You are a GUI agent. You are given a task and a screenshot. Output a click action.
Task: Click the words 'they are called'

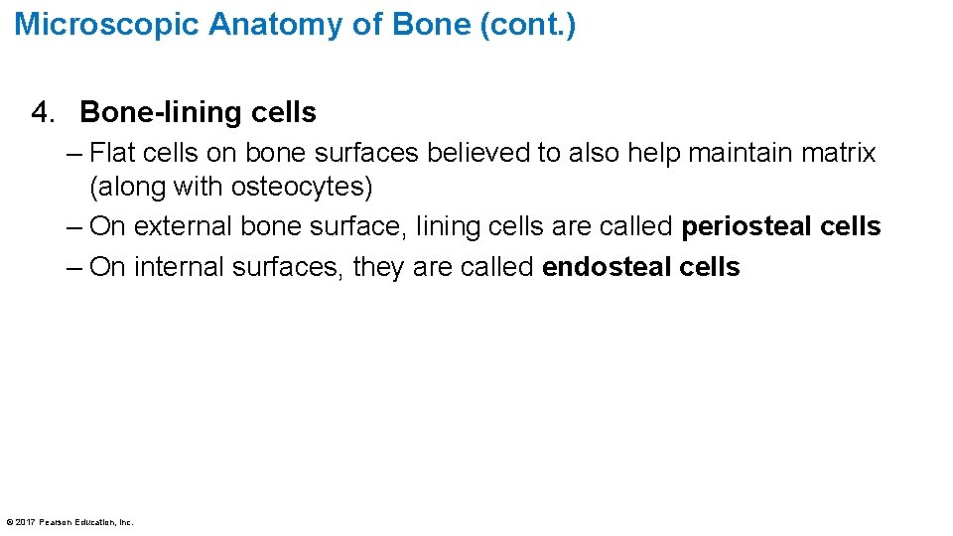pos(443,267)
